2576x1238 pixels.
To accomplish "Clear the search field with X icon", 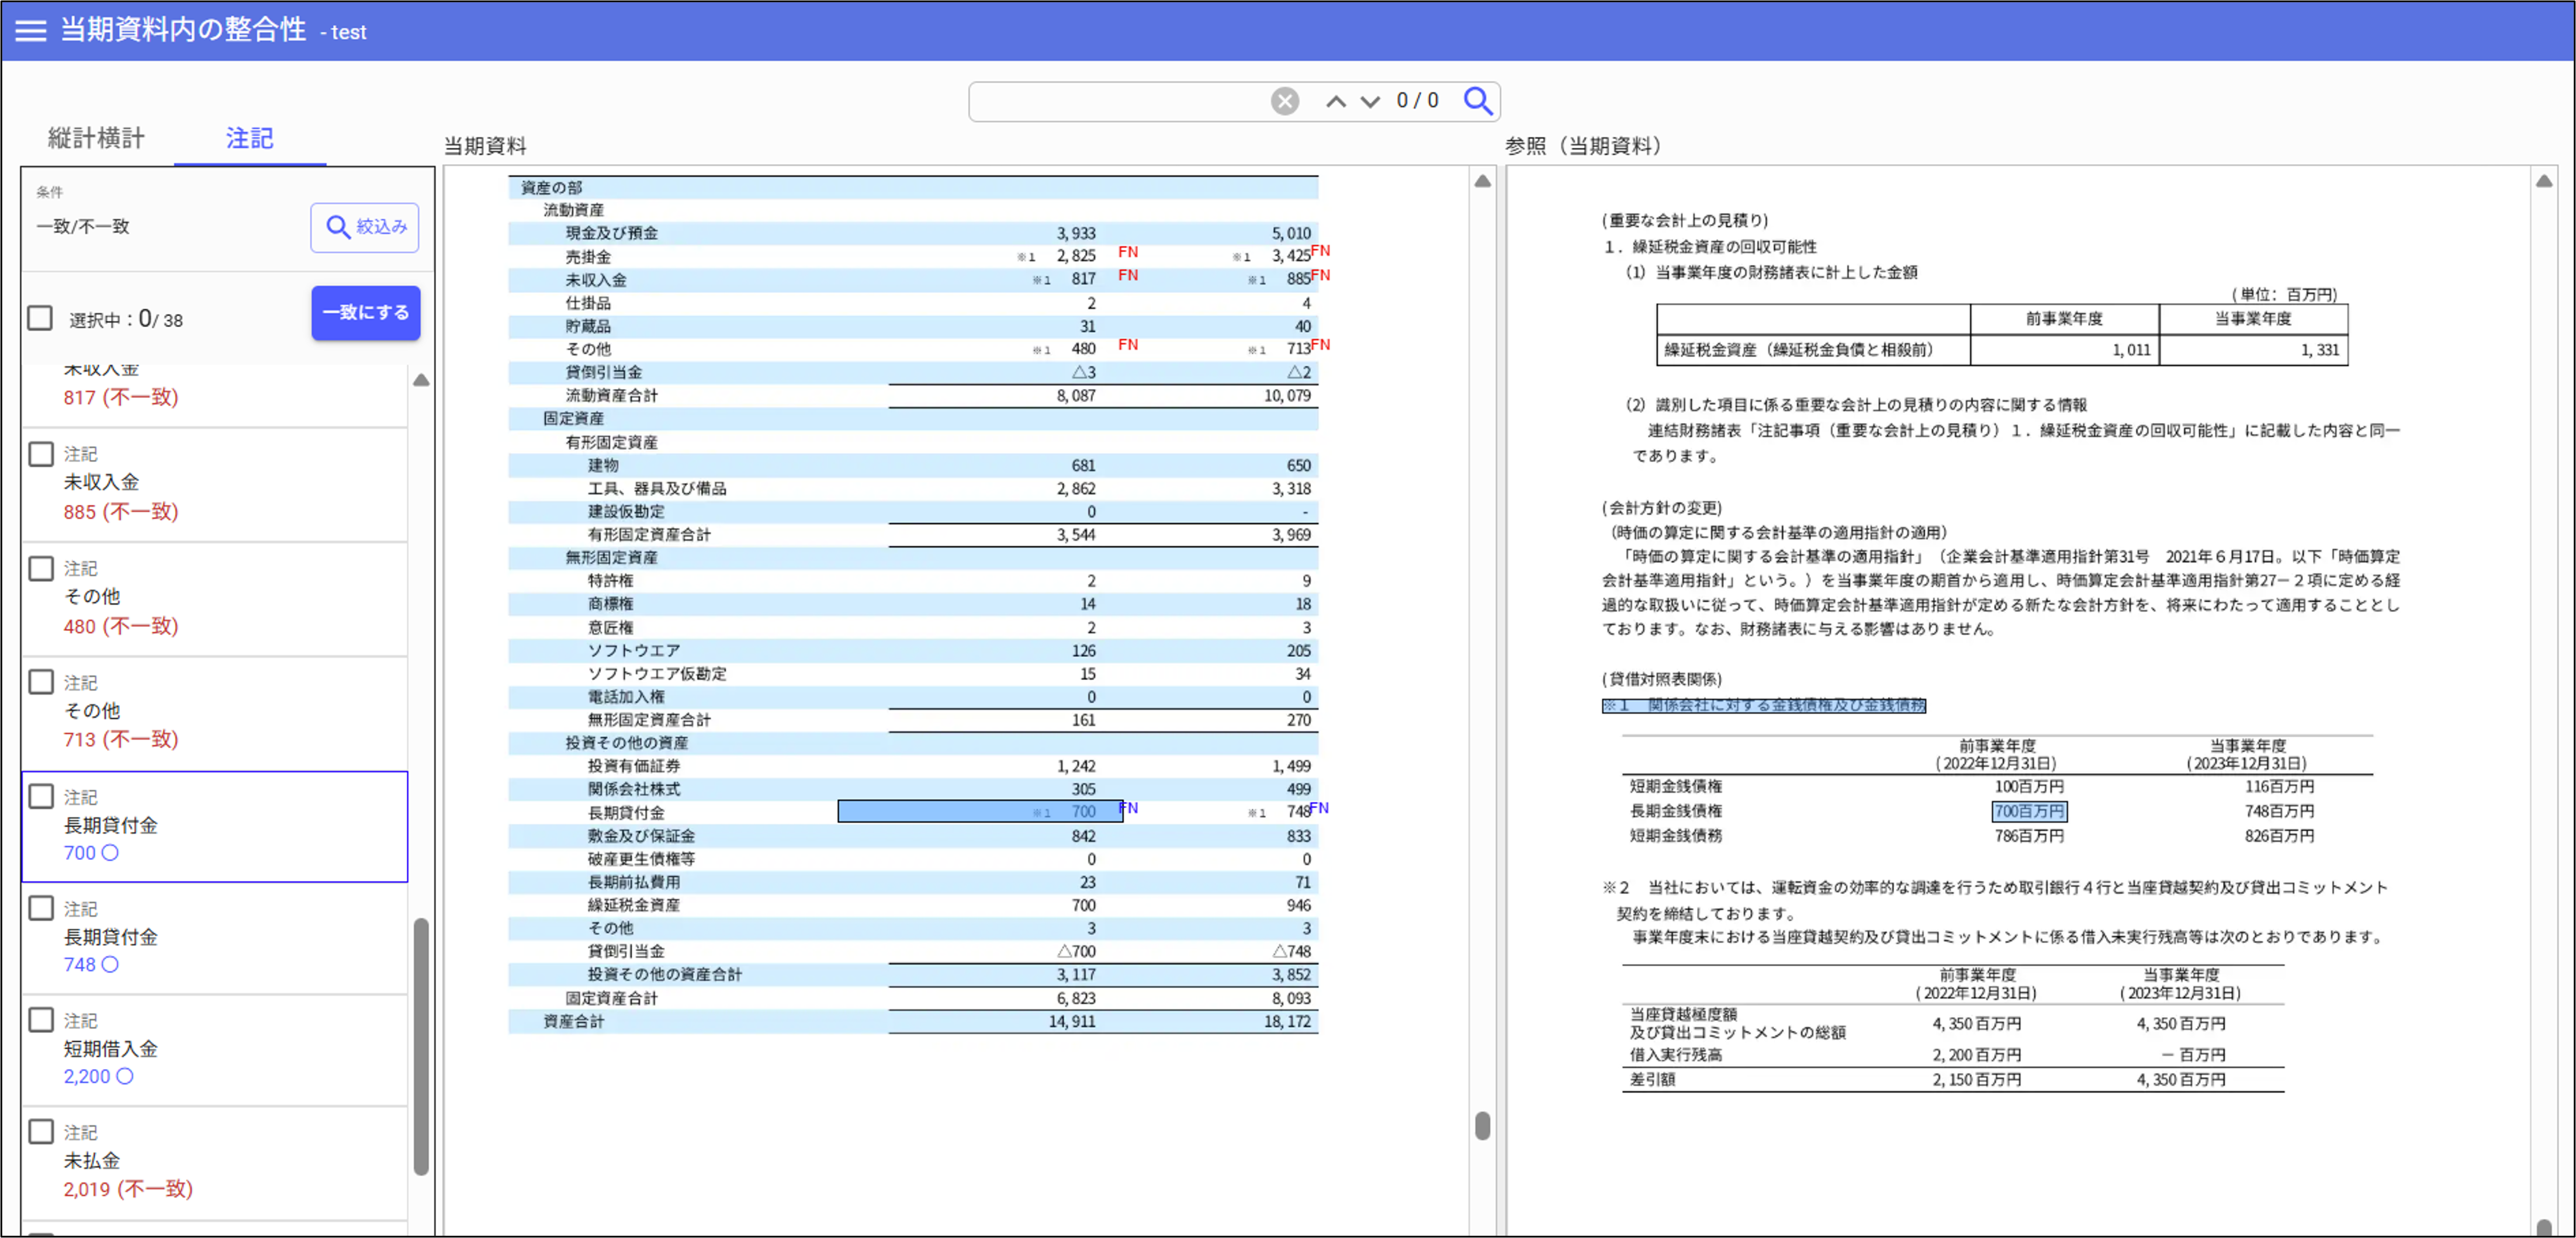I will pyautogui.click(x=1284, y=101).
